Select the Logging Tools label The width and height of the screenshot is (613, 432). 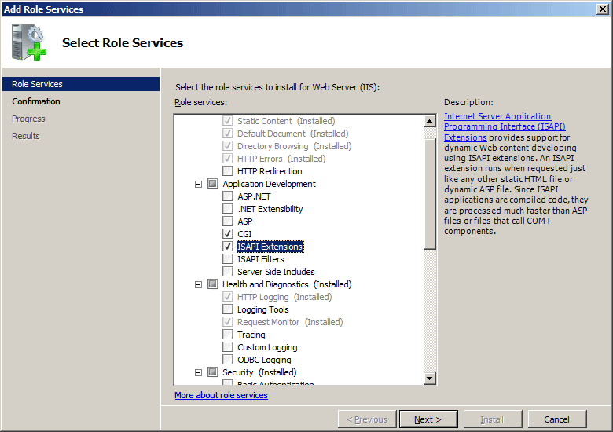pos(263,309)
